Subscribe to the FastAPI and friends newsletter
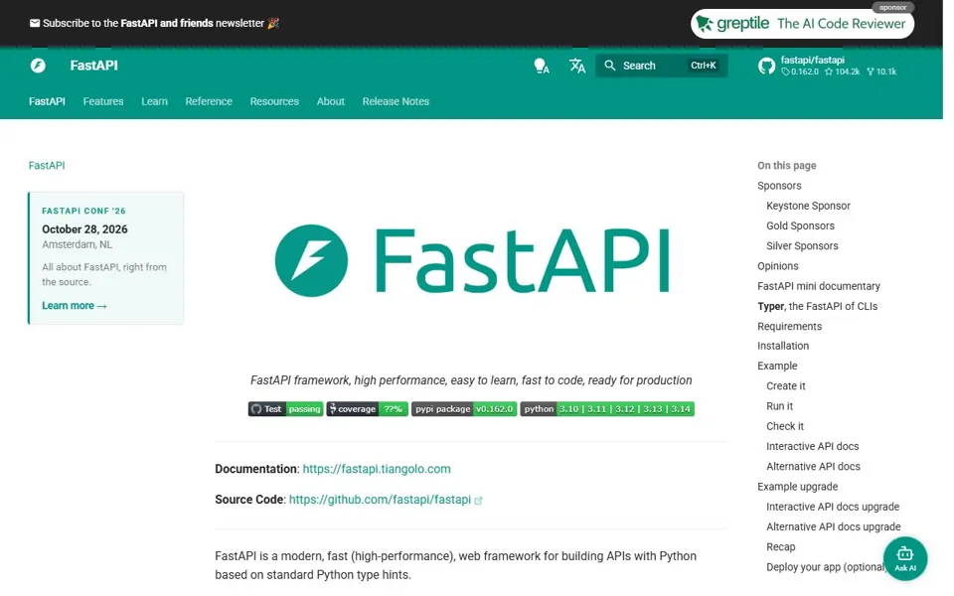The height and width of the screenshot is (596, 954). [x=155, y=23]
